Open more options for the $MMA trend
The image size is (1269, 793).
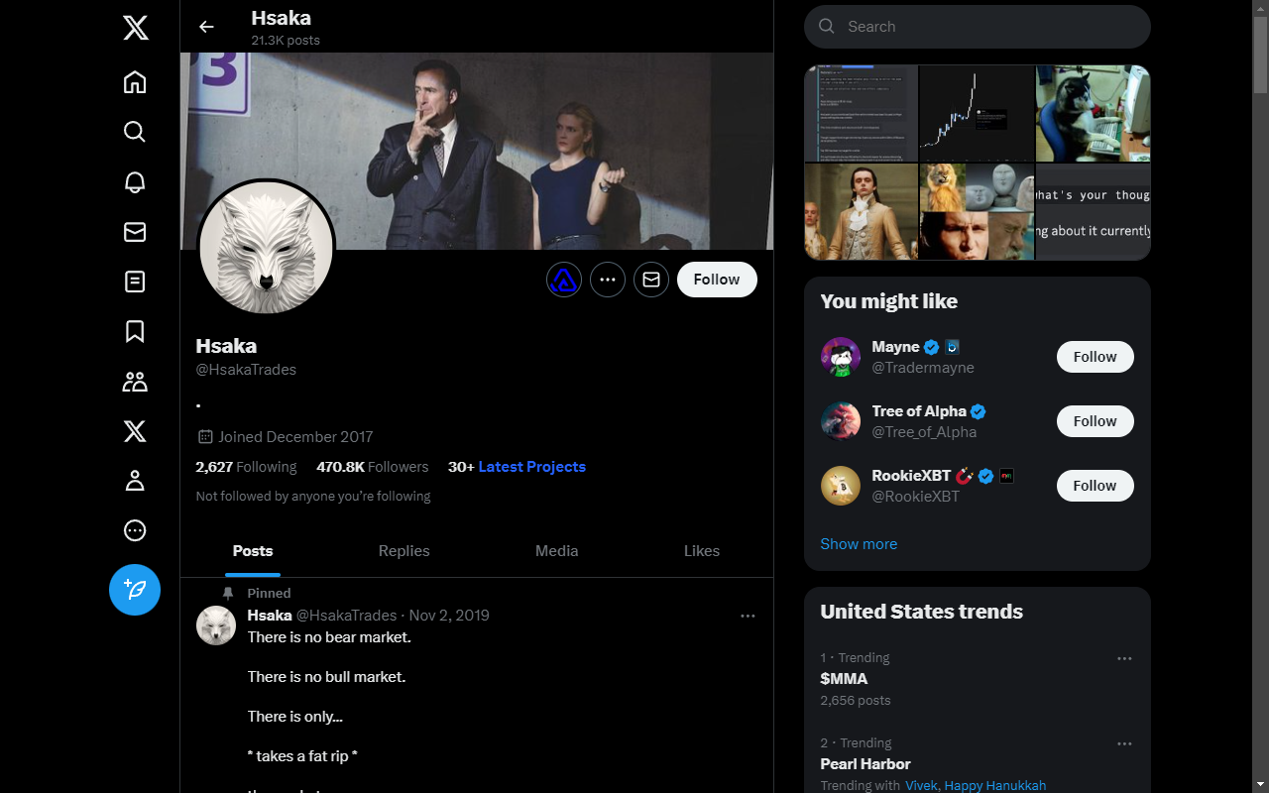(x=1124, y=658)
